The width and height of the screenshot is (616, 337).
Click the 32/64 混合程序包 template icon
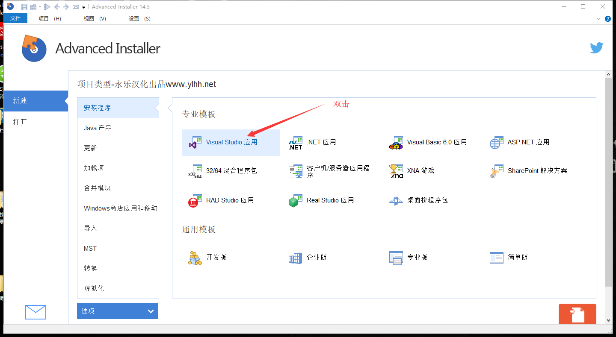point(195,171)
